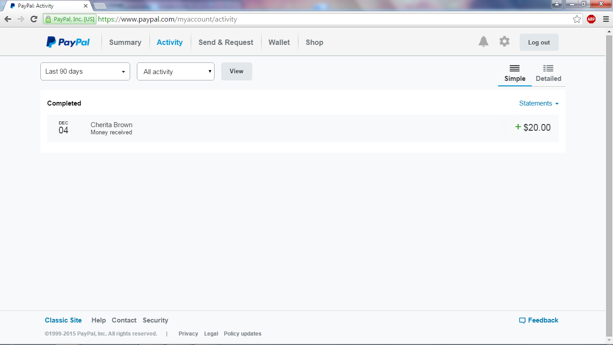This screenshot has width=613, height=345.
Task: Open the Shop tab
Action: 315,42
